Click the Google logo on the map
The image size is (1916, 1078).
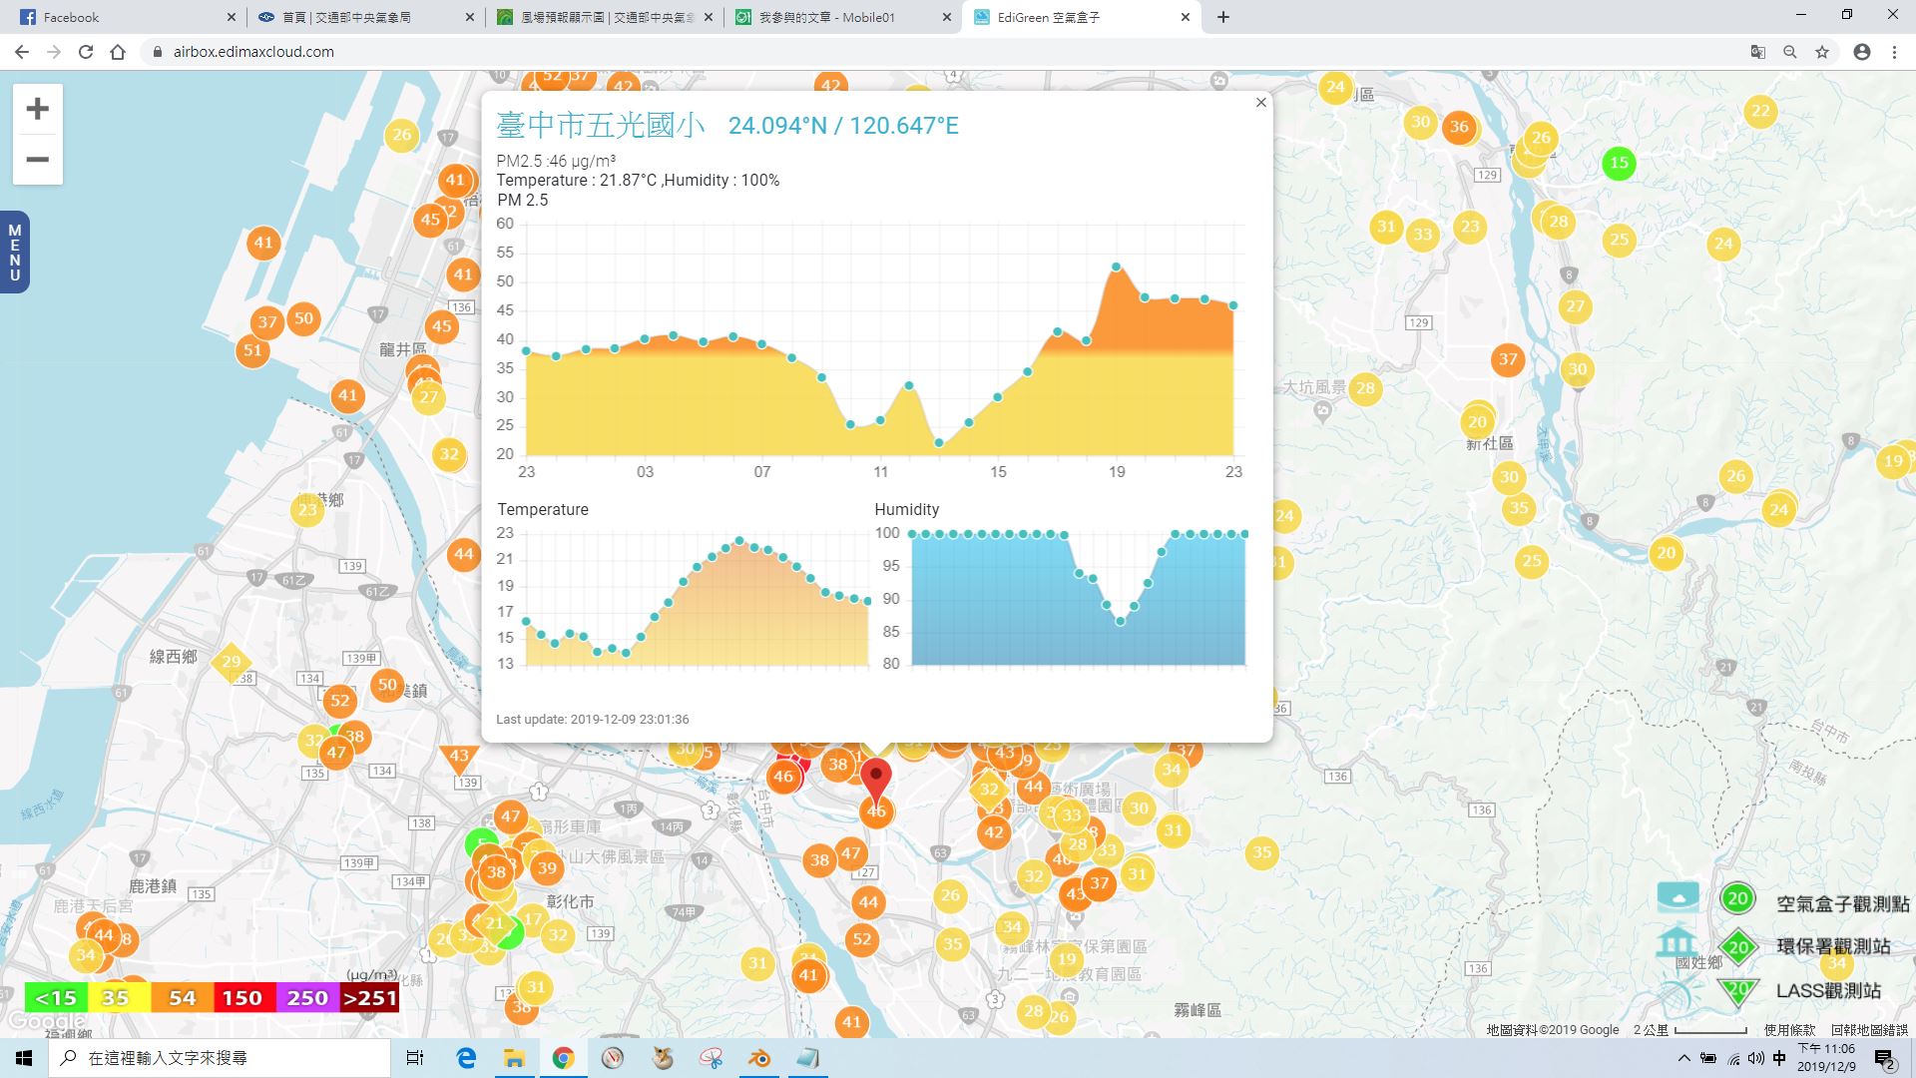pos(46,1022)
